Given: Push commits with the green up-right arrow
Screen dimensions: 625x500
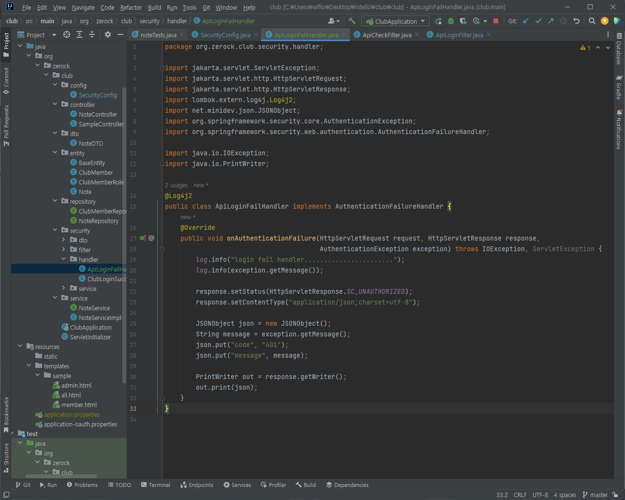Looking at the screenshot, I should click(551, 21).
